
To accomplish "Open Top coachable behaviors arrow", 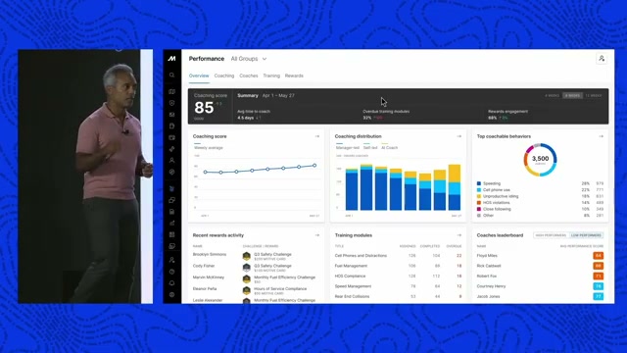I will pyautogui.click(x=601, y=136).
